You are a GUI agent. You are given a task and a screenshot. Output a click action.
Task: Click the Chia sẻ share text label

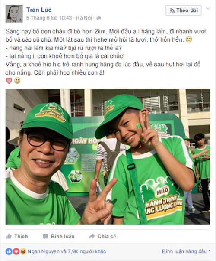[x=107, y=236]
